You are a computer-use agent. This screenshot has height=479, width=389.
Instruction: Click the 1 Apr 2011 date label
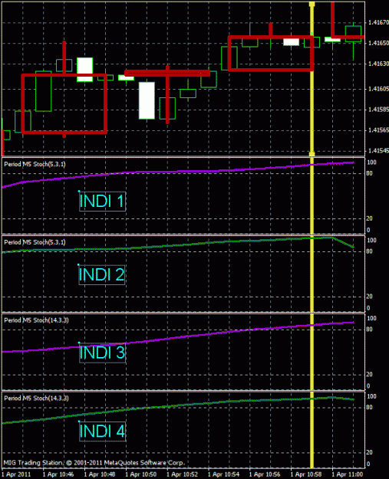pyautogui.click(x=16, y=474)
